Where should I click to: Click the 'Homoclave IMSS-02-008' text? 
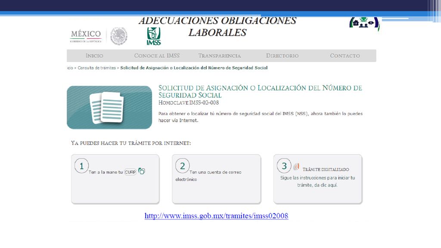pos(189,102)
